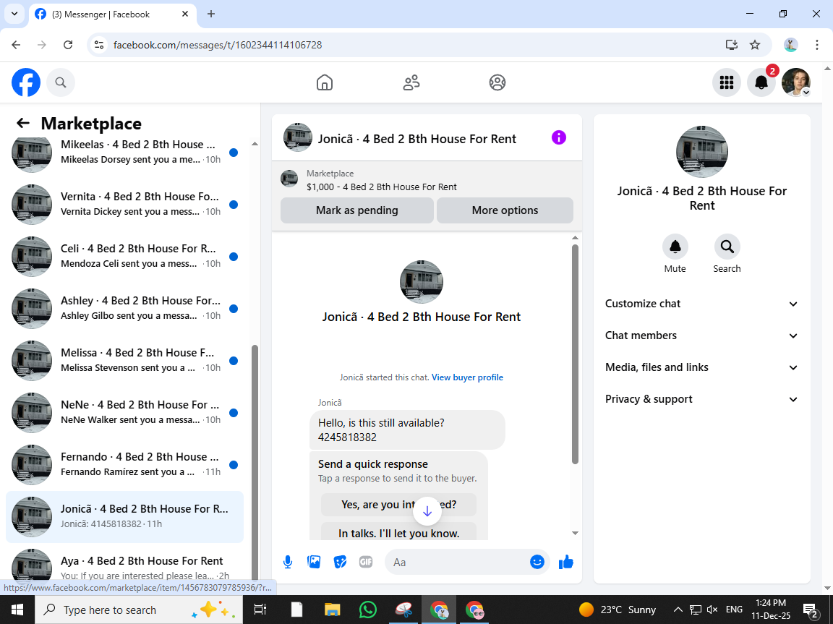Select the Messenger Facebook browser tab

click(113, 14)
